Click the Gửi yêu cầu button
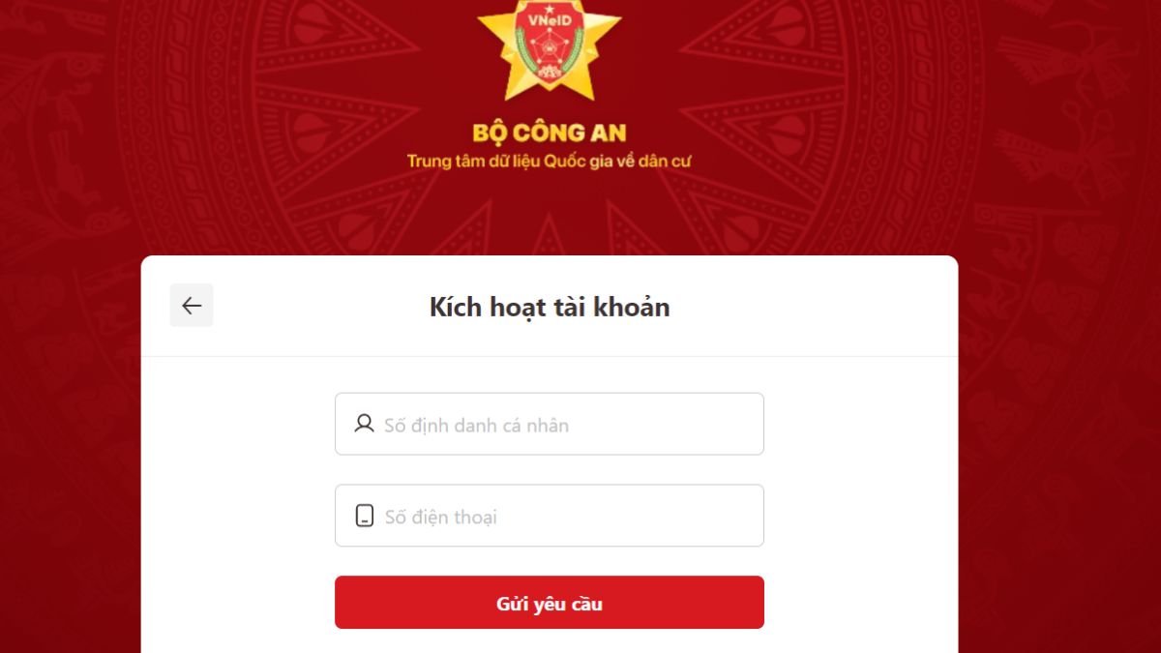 click(x=550, y=602)
